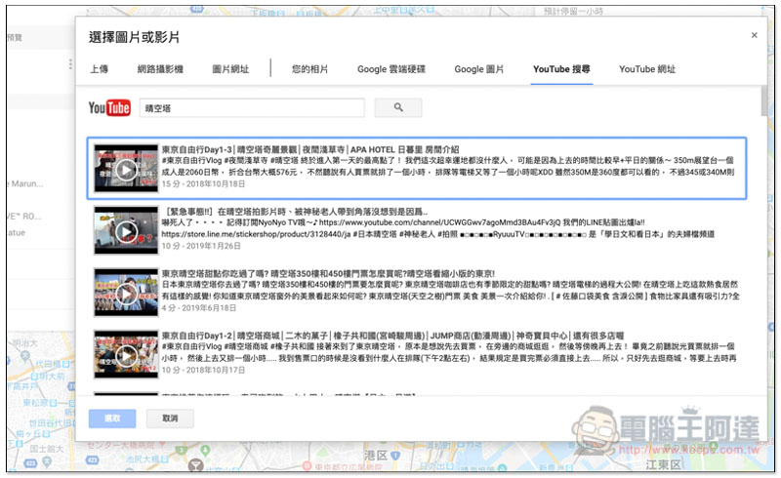This screenshot has width=781, height=478.
Task: Click title 東京自由行Day1-2 晴空塔商城
Action: [392, 336]
